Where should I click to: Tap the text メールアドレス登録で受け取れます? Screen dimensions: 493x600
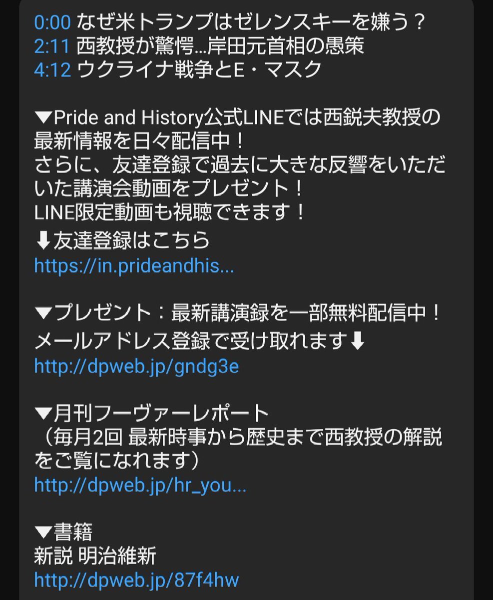(x=191, y=342)
